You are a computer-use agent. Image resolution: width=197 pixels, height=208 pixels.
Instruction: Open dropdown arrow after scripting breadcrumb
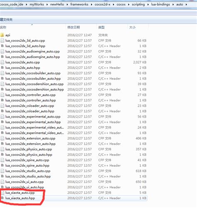(x=148, y=5)
